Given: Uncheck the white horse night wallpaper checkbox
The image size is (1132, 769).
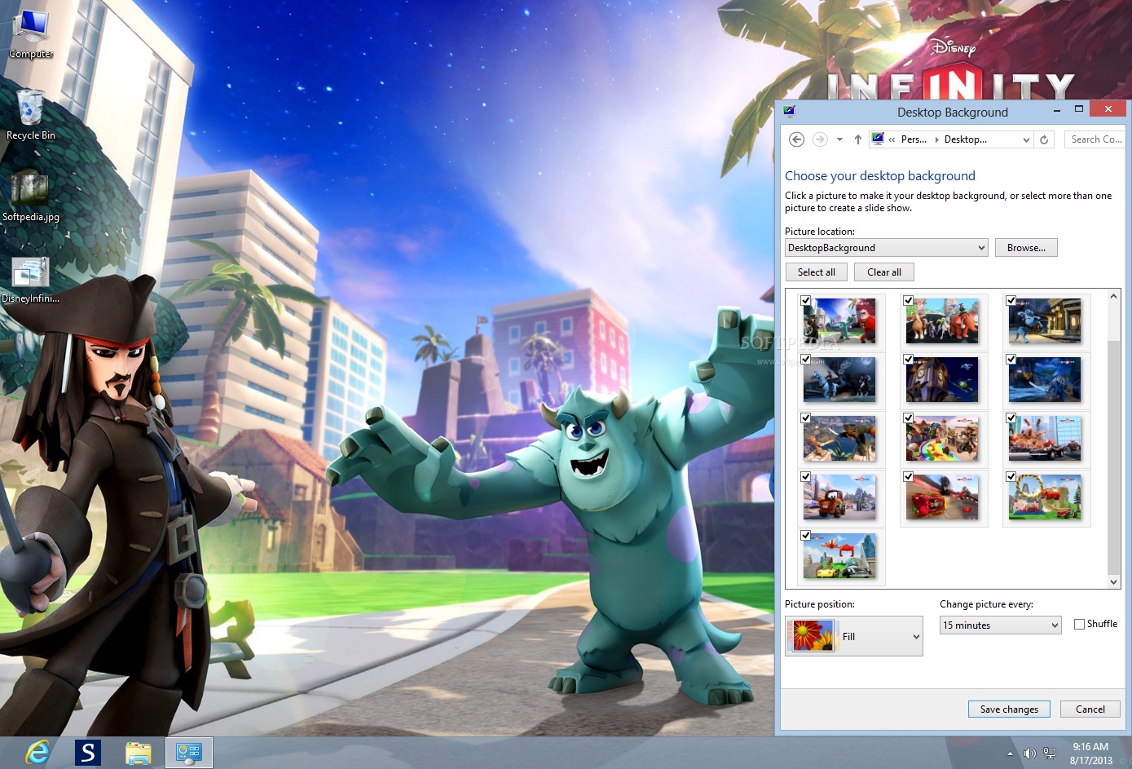Looking at the screenshot, I should [805, 359].
